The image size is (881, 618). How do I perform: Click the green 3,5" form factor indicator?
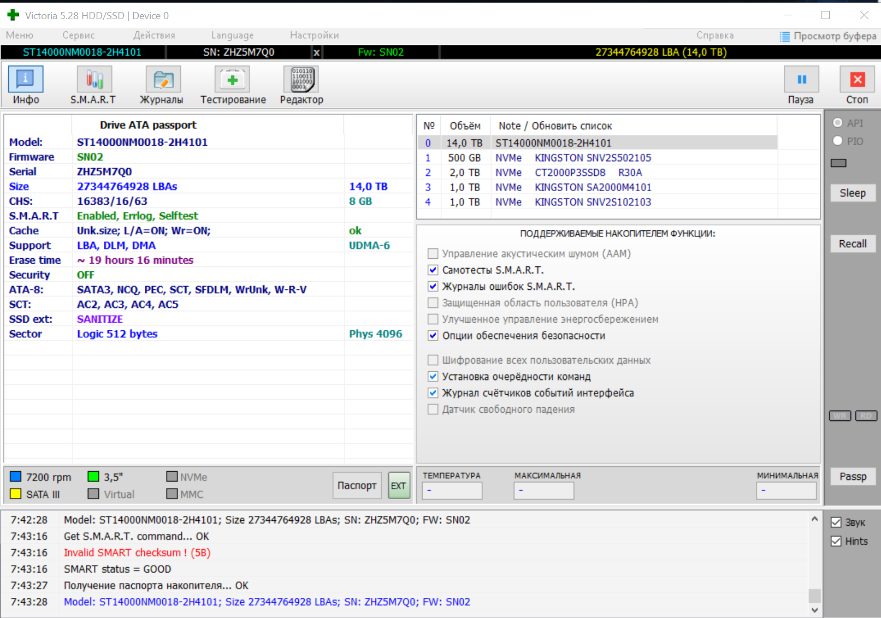93,477
